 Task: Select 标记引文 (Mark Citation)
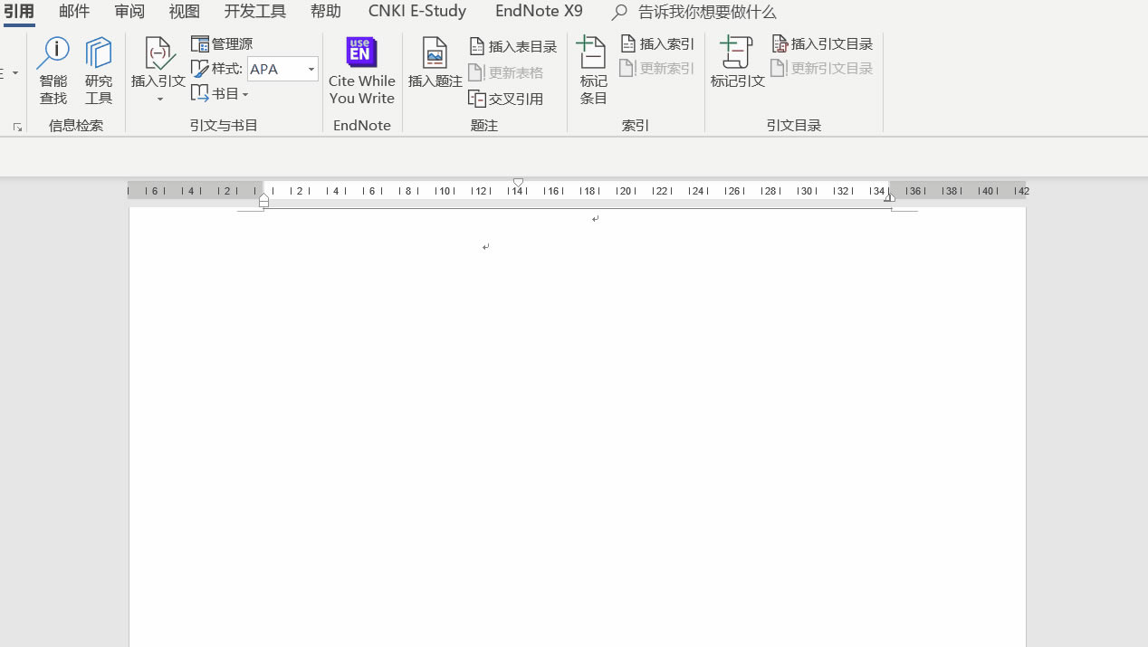click(x=736, y=72)
